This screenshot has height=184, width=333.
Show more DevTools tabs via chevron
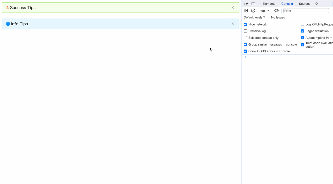(316, 4)
